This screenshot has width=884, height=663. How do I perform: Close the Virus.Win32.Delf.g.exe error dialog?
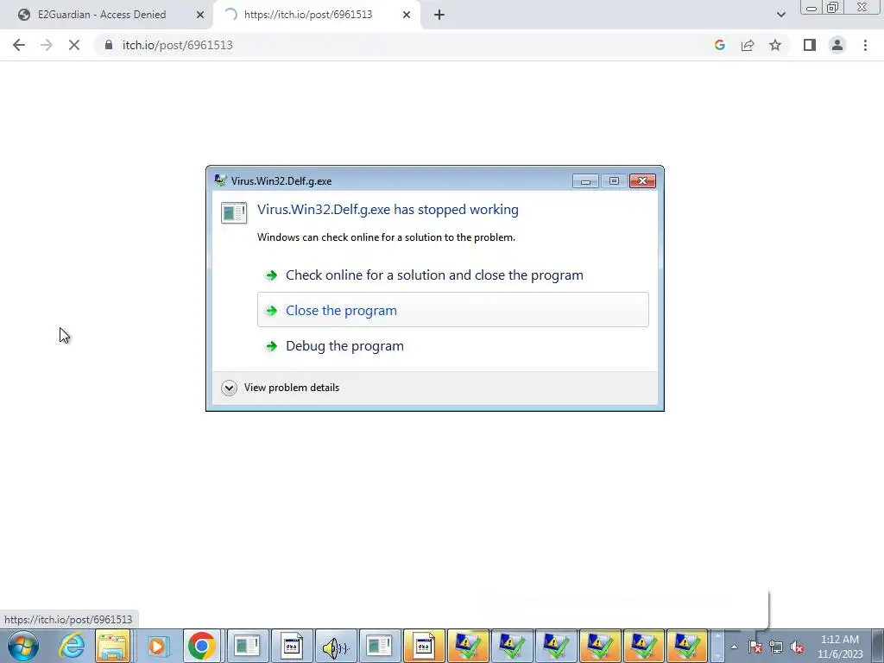click(642, 180)
